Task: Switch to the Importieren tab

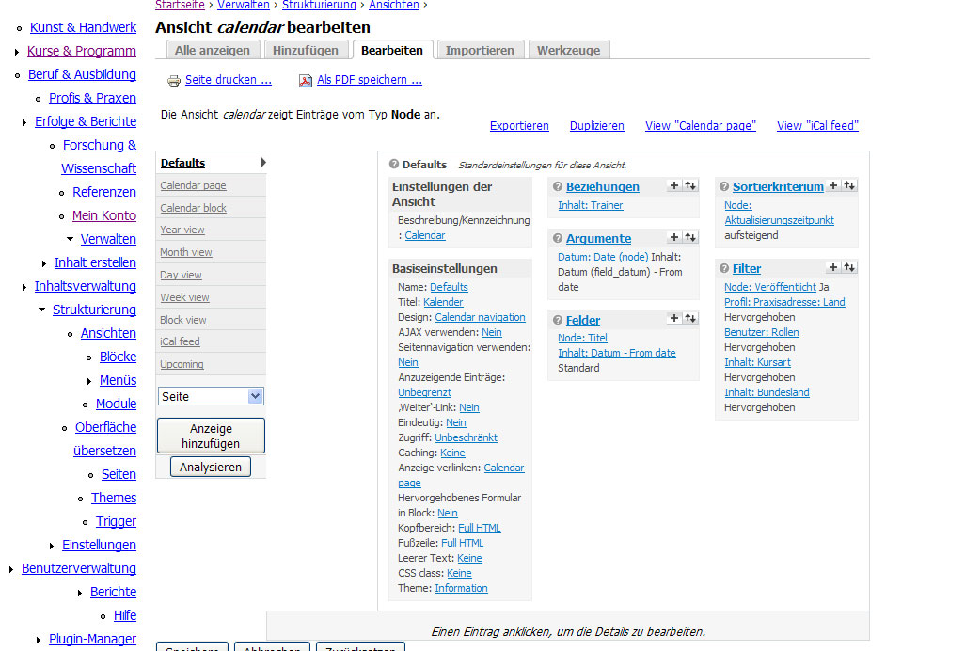Action: [480, 50]
